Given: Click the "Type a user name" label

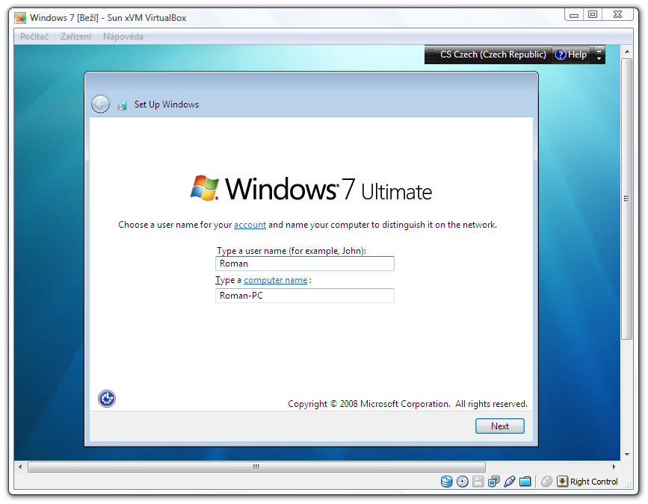Looking at the screenshot, I should coord(291,251).
